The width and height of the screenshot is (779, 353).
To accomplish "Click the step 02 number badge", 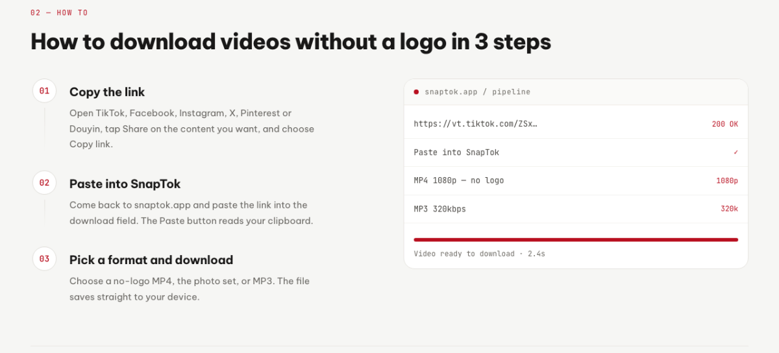I will click(44, 183).
